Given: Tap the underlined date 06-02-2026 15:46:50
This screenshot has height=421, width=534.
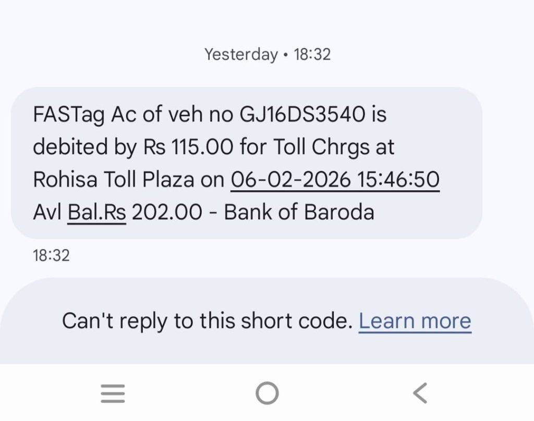Looking at the screenshot, I should tap(335, 180).
